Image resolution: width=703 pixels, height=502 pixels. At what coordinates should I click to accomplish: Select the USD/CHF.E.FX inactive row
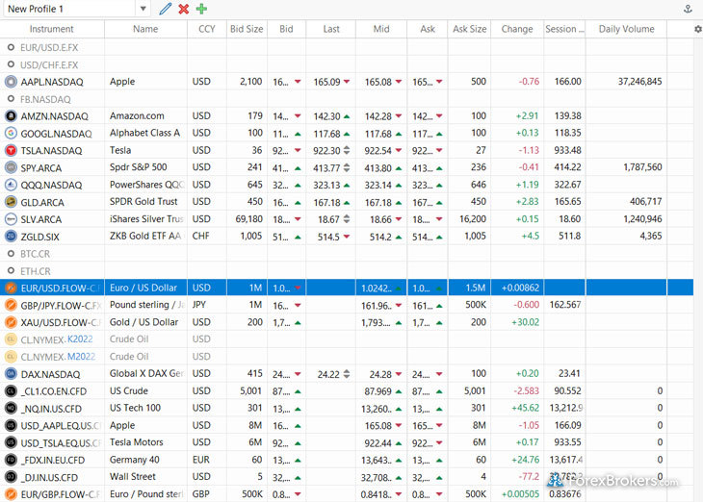(x=347, y=65)
